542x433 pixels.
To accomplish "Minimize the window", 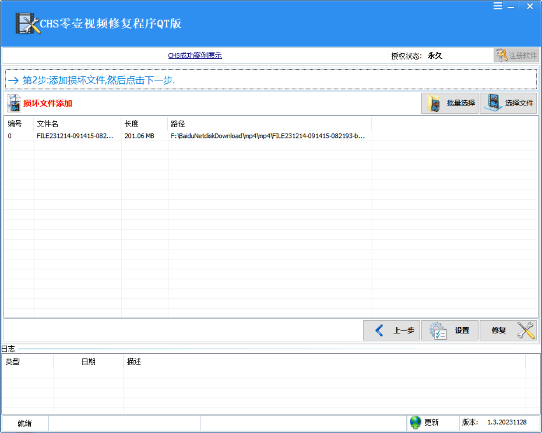I will point(511,6).
